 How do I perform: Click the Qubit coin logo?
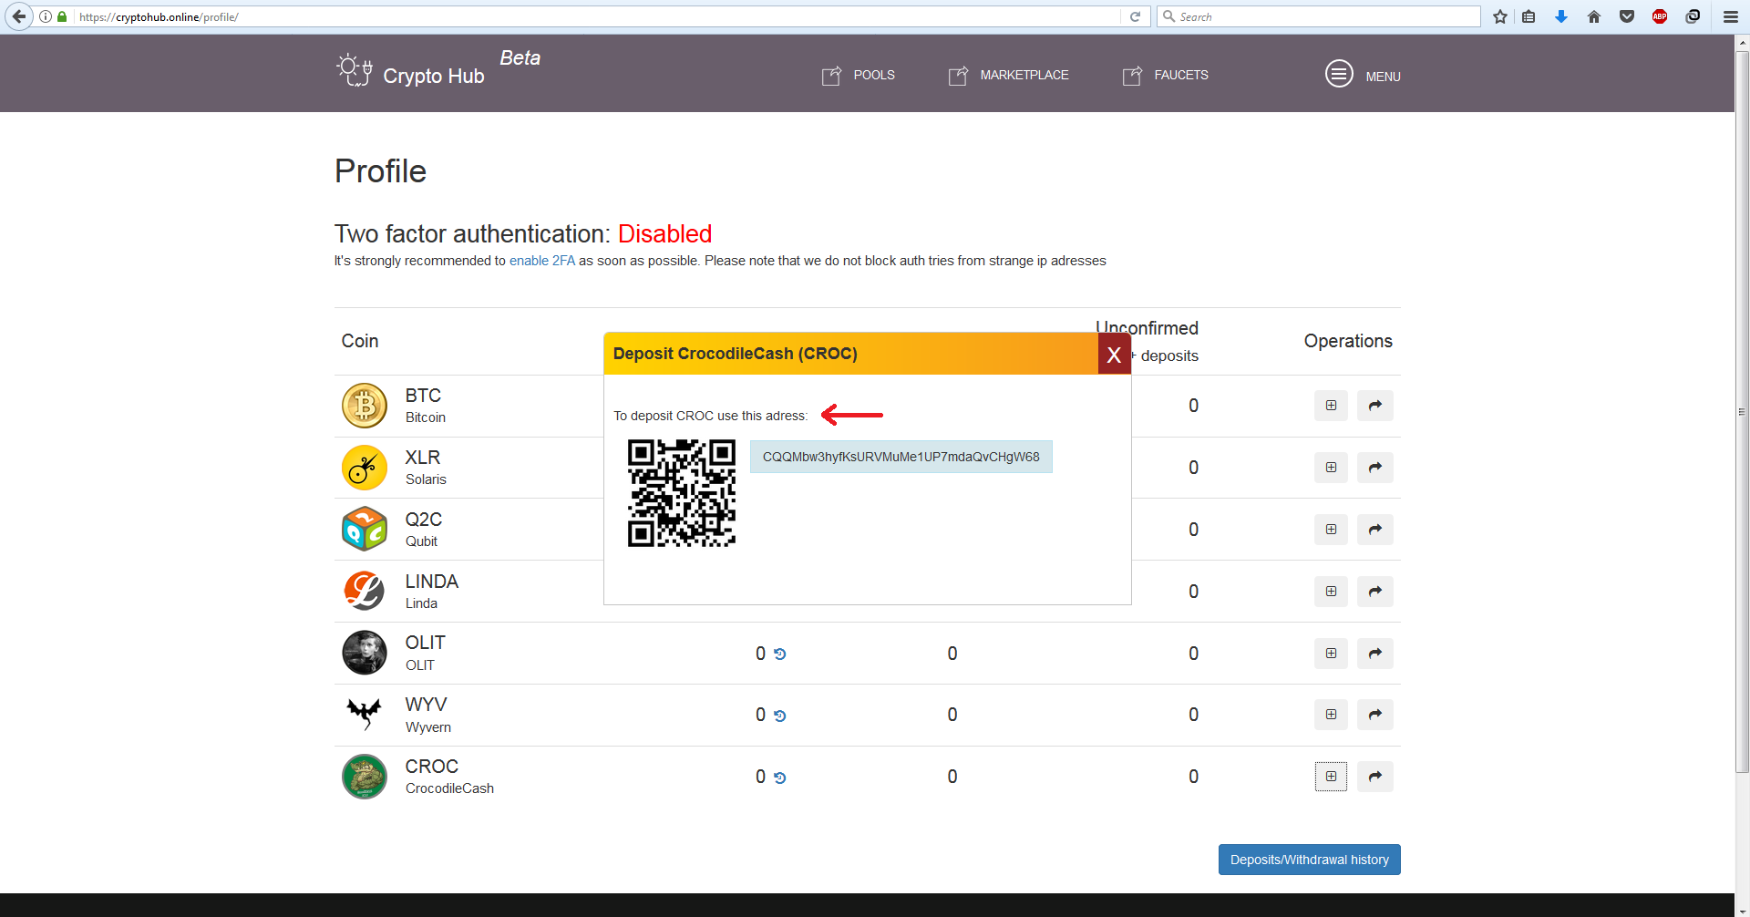(x=365, y=530)
